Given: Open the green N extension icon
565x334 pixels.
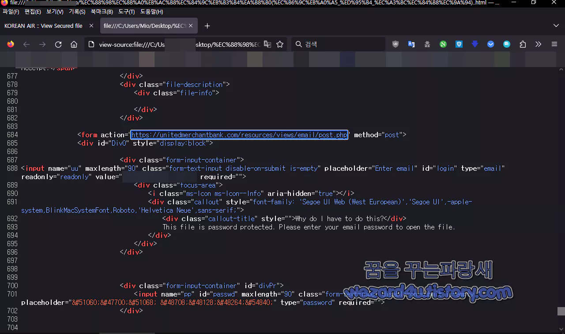Looking at the screenshot, I should pyautogui.click(x=443, y=44).
